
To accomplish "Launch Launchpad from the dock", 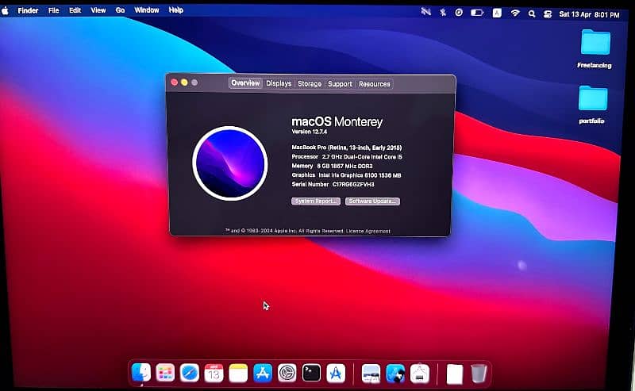I will pyautogui.click(x=165, y=372).
